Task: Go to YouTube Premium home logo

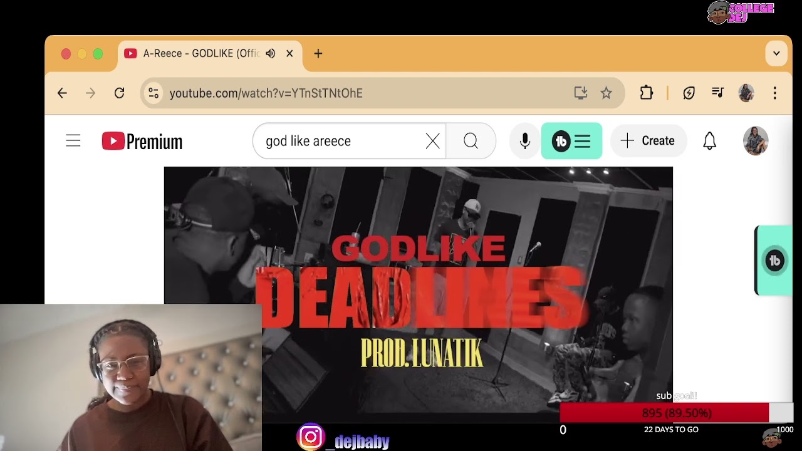Action: pos(142,142)
